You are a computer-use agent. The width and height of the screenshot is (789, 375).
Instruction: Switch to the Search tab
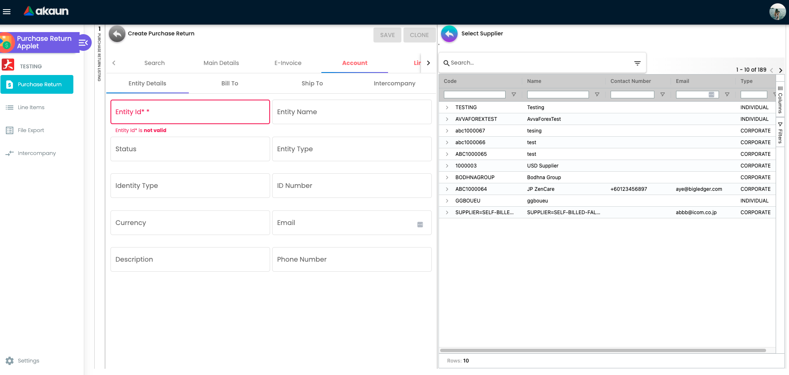(155, 63)
